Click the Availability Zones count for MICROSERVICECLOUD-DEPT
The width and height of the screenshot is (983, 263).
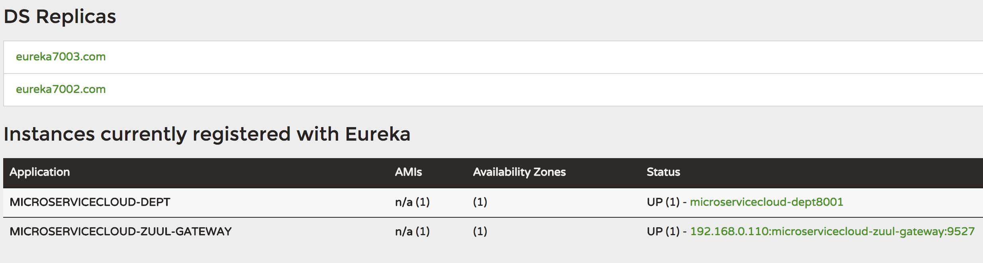click(480, 202)
